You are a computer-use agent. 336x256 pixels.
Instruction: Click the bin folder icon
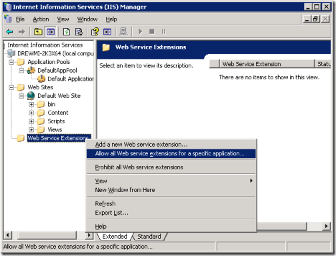[x=41, y=104]
